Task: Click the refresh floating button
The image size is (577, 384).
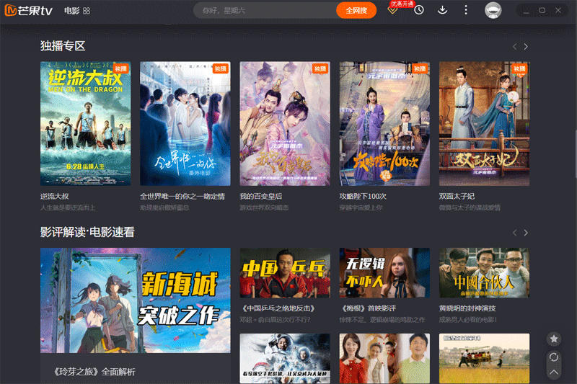Action: (x=554, y=357)
